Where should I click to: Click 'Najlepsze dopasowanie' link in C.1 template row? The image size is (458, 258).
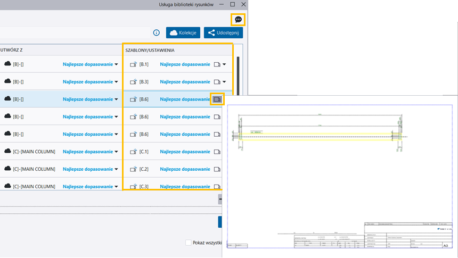[x=184, y=152]
